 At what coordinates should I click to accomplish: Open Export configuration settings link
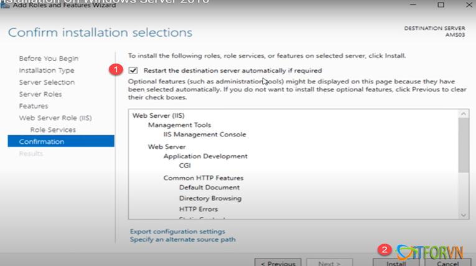tap(177, 231)
